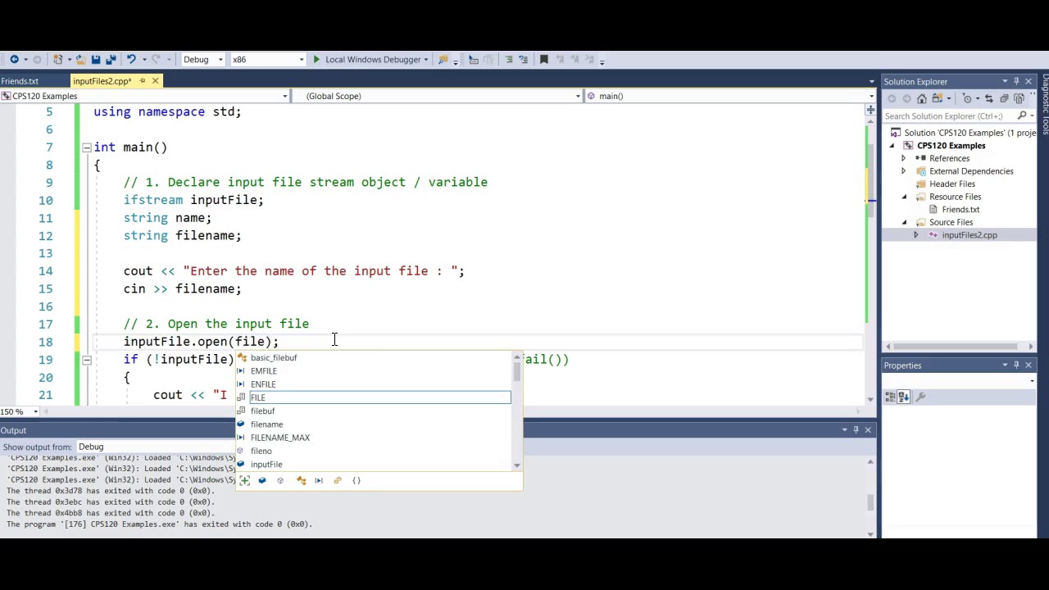Toggle a bookmark using the bookmark icon

click(544, 59)
